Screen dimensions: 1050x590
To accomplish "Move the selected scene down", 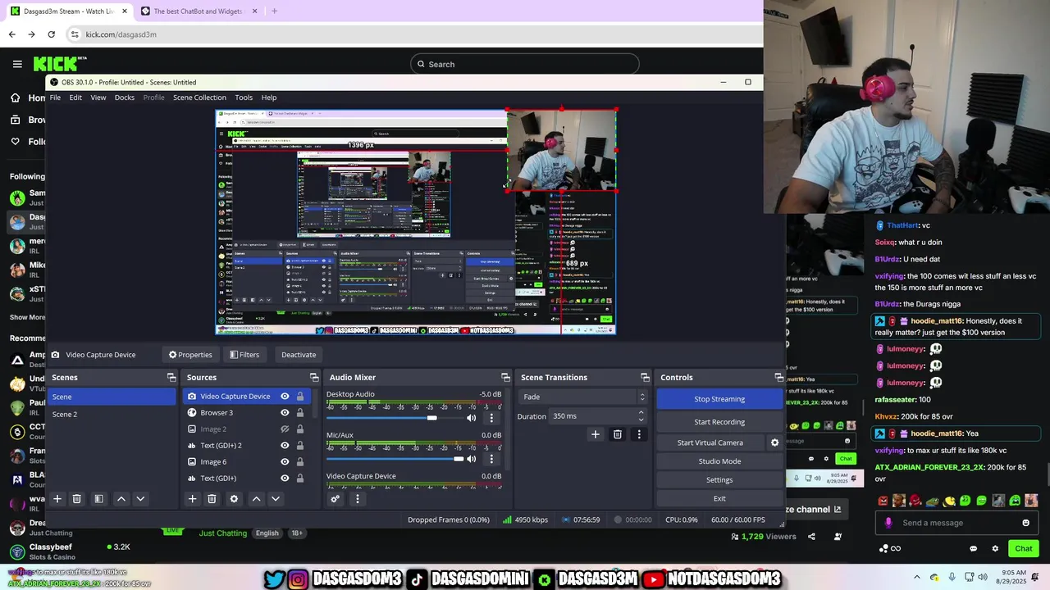I will (x=140, y=498).
